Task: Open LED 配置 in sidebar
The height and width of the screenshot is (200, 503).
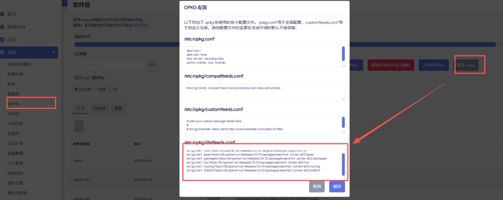Action: (x=15, y=163)
